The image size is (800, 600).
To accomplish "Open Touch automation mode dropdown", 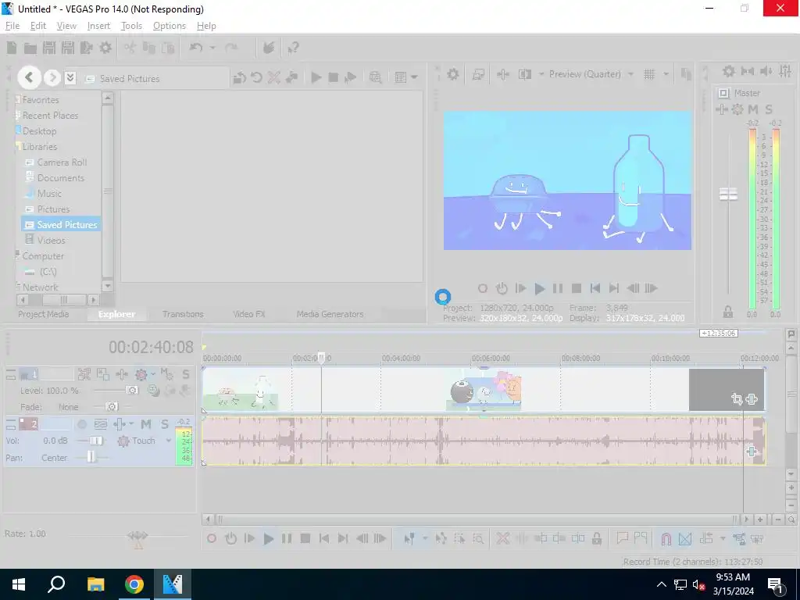I will coord(169,441).
